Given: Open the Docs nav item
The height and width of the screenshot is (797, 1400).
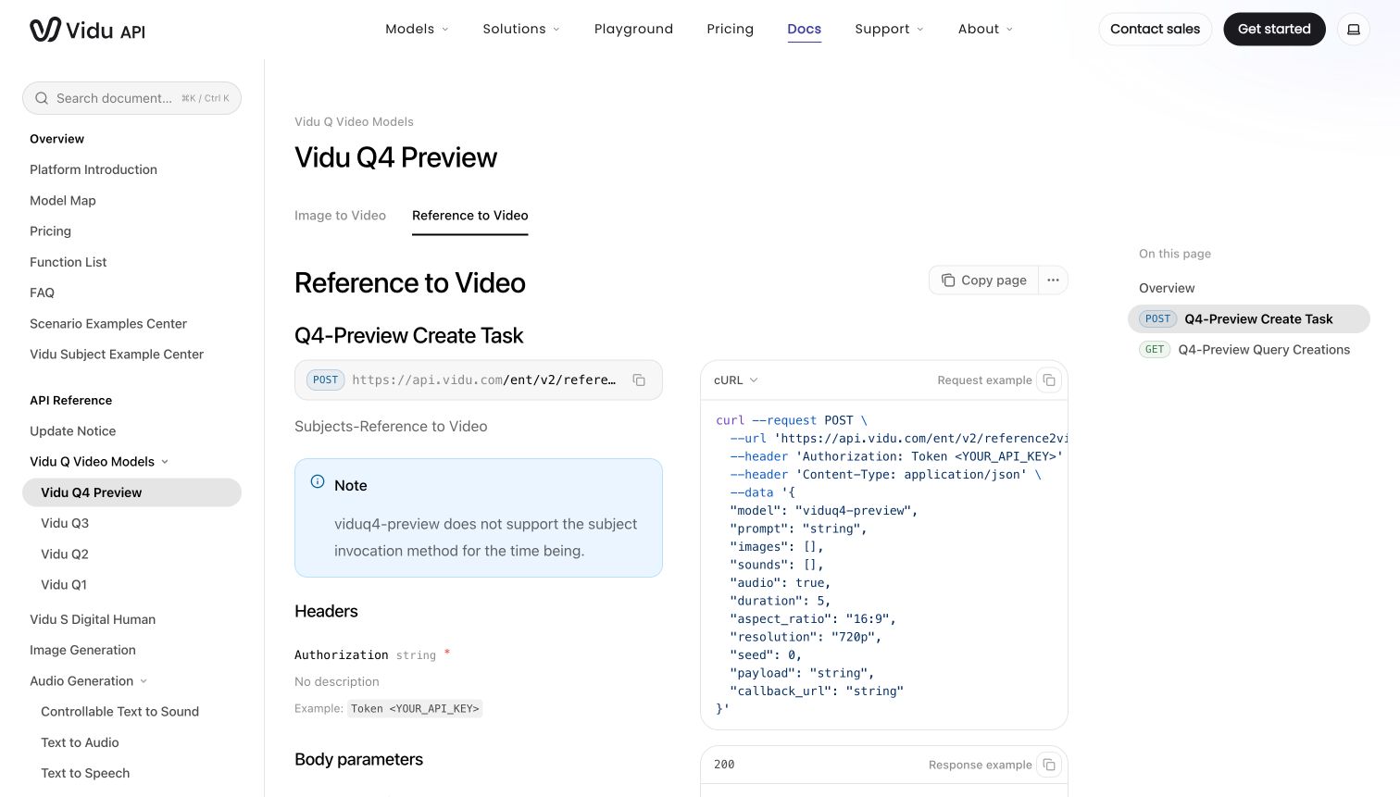Looking at the screenshot, I should pyautogui.click(x=804, y=30).
